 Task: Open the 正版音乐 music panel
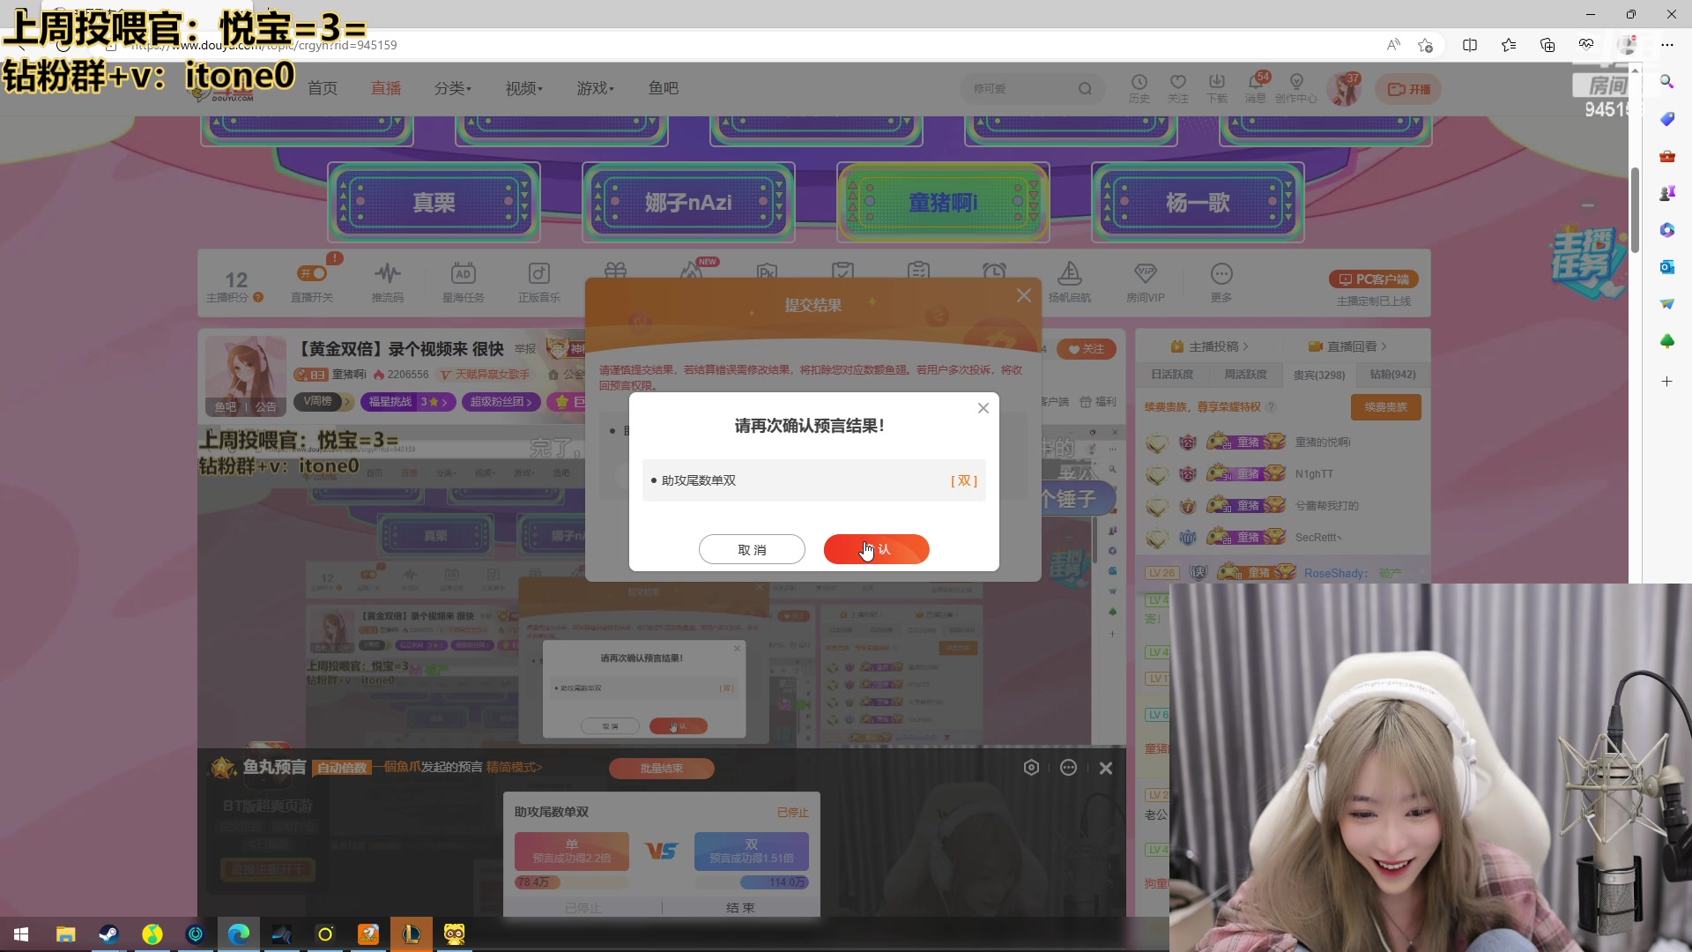point(538,280)
